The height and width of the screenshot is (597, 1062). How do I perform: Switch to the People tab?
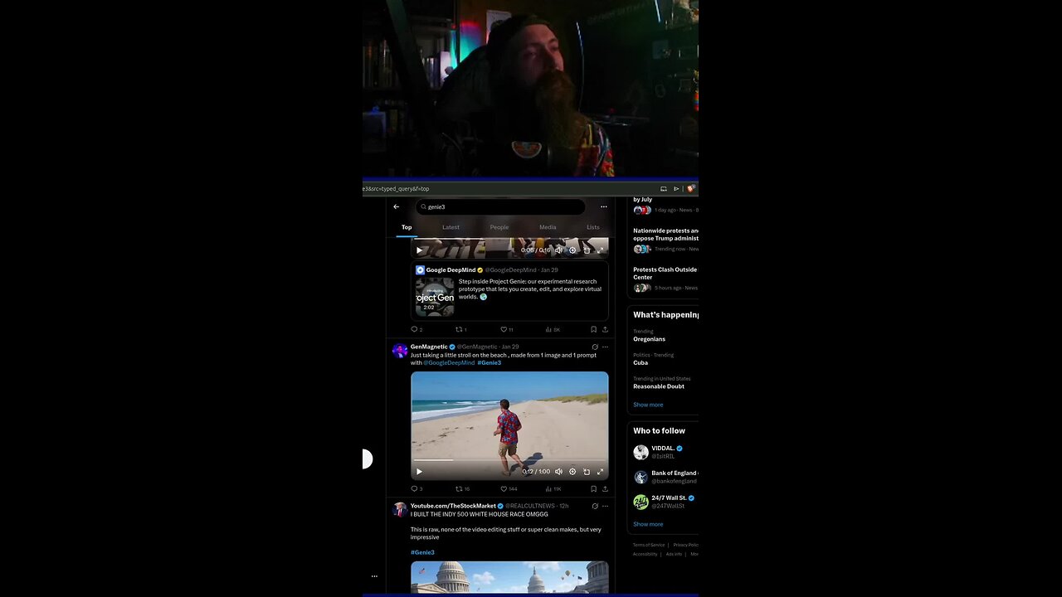pyautogui.click(x=499, y=227)
